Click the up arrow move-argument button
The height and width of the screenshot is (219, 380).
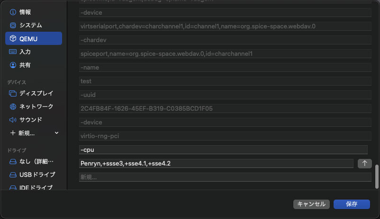pos(364,164)
